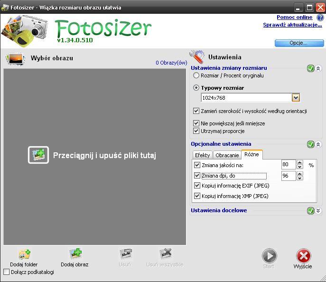Click the v1.34.0.510 version text
Viewport: 326px width, 282px height.
[x=75, y=40]
